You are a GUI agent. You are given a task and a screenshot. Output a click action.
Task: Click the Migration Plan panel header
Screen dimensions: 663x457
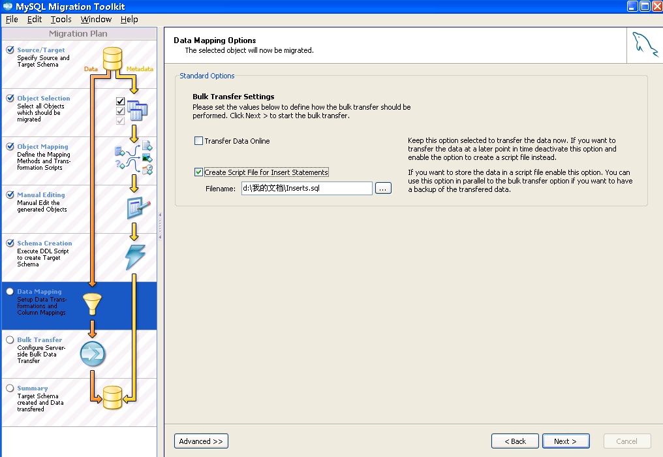pyautogui.click(x=79, y=33)
